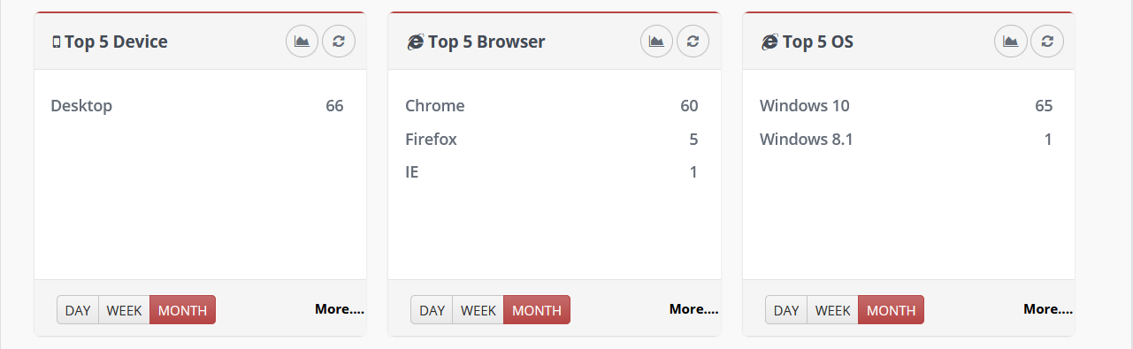
Task: Switch Top 5 Browser to WEEK view
Action: pos(478,310)
